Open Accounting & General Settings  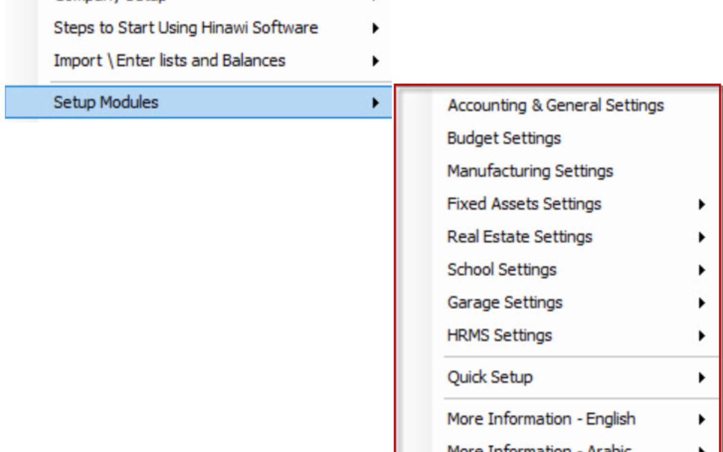[558, 105]
